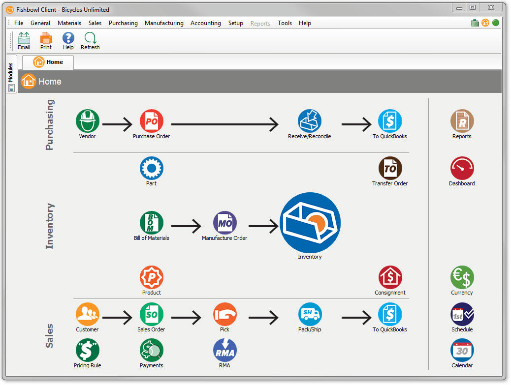
Task: Open the Receive/Reconcile icon
Action: (x=310, y=121)
